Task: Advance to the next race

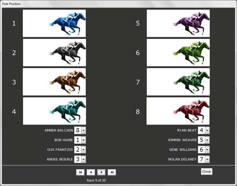Action: [101, 172]
